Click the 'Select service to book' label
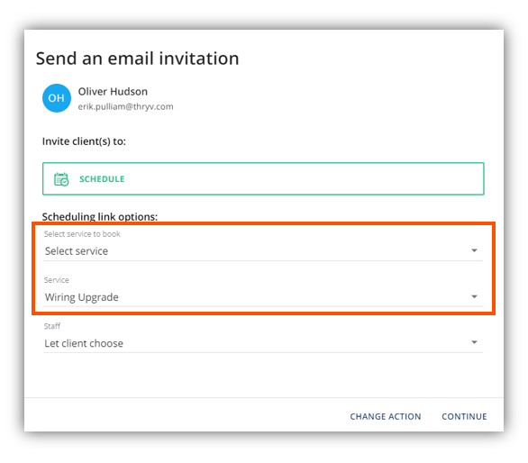Viewport: 528px width, 463px height. [82, 234]
